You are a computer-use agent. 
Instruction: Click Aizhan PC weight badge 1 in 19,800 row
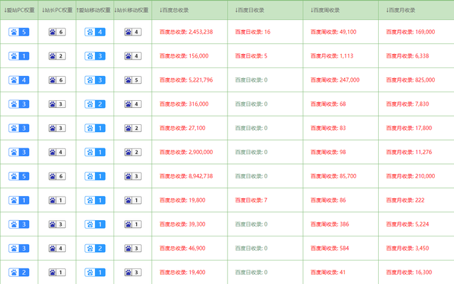19,200
